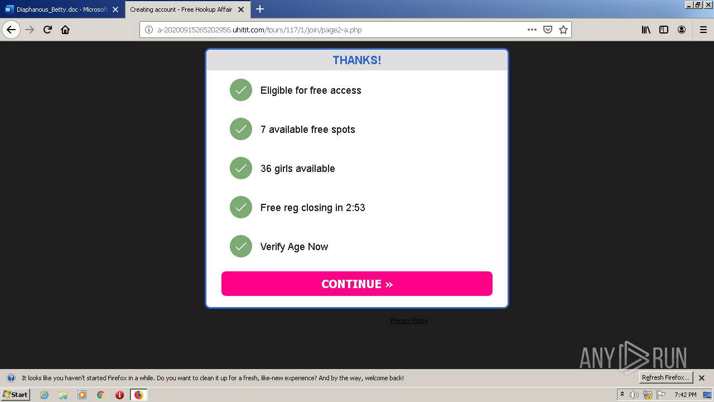Click the 'Free reg closing in 2:53' text

pyautogui.click(x=313, y=208)
